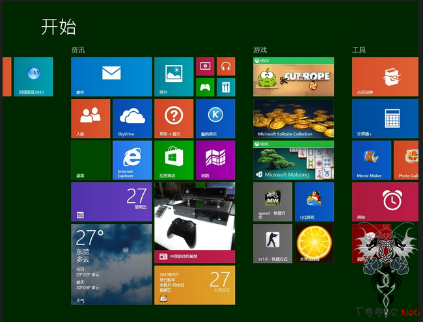Open the 人脉 people tile
423x322 pixels.
point(90,118)
